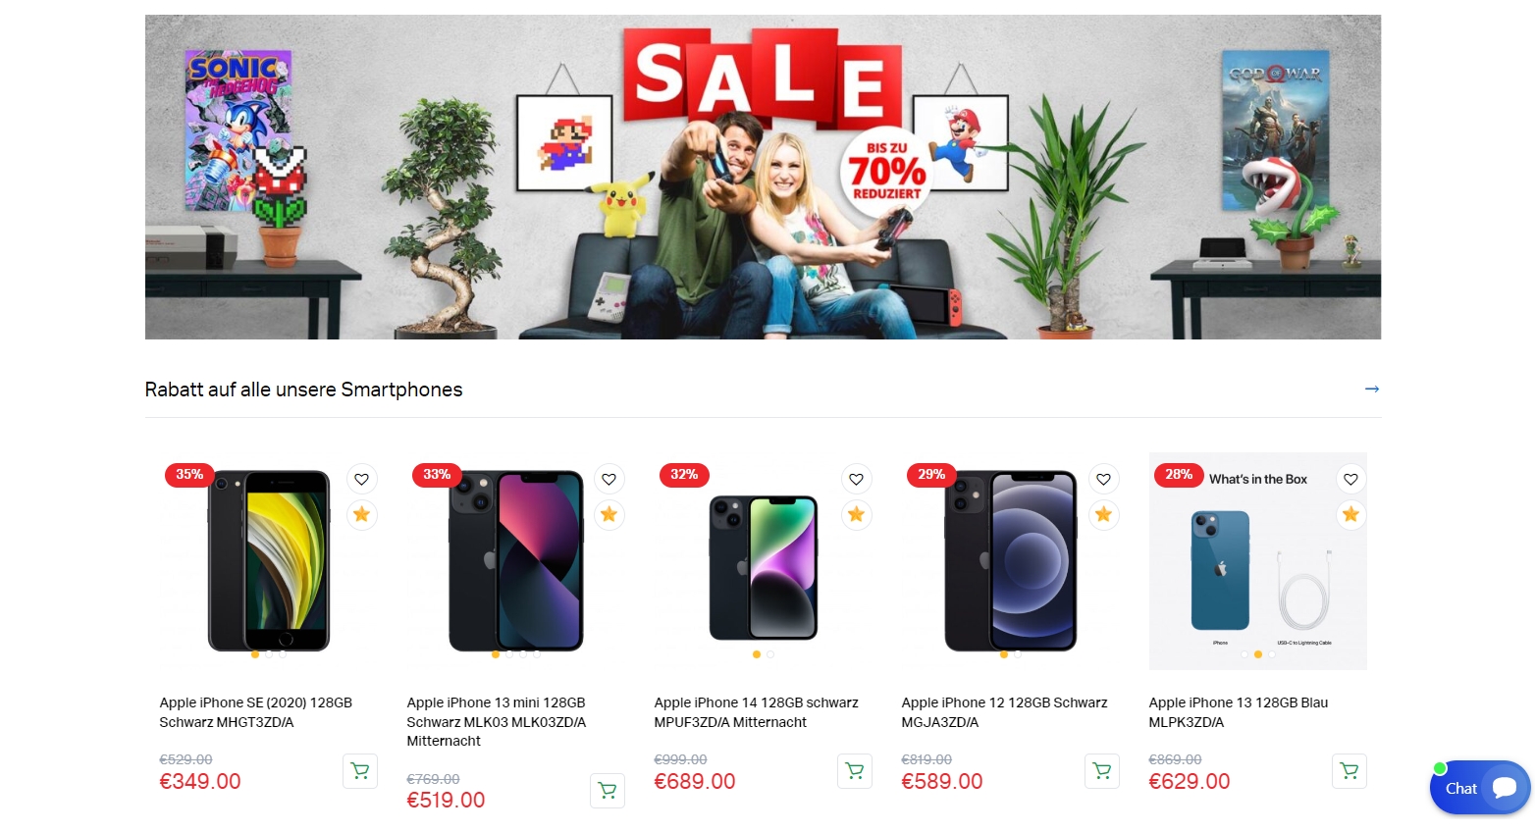Screen dimensions: 1535x832
Task: Open the Chat widget
Action: click(1480, 788)
